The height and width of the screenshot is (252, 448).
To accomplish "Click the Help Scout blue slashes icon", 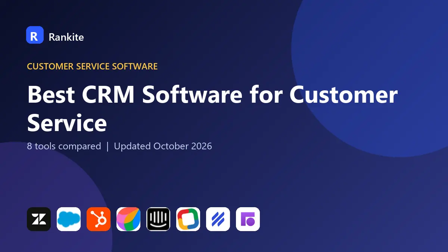I will 218,219.
